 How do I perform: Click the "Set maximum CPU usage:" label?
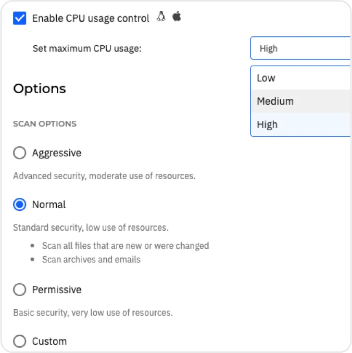87,48
